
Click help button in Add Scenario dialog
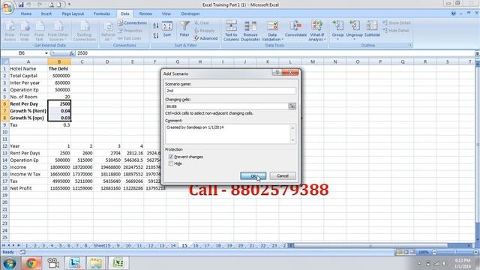[277, 72]
